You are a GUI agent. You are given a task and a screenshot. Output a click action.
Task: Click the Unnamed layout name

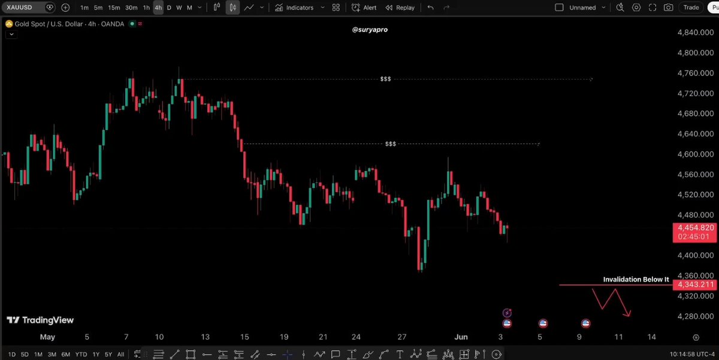point(582,8)
